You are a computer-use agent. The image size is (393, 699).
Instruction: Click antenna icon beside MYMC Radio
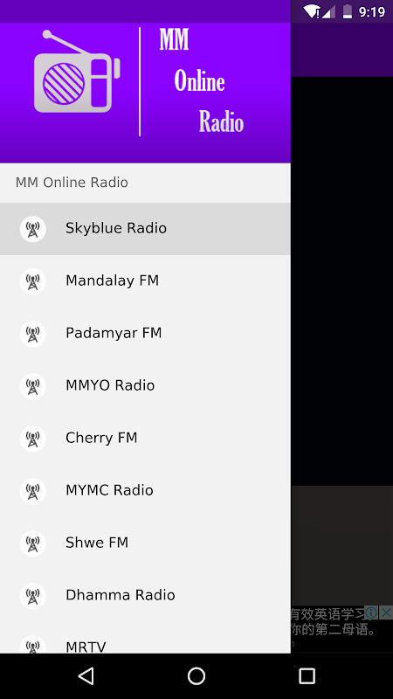click(x=33, y=491)
